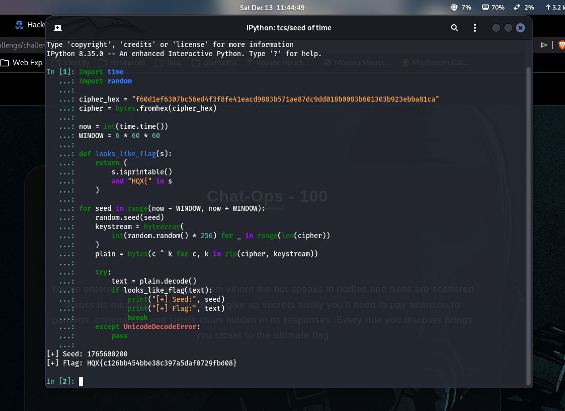
Task: Select the Hack browser tab behind terminal
Action: click(x=30, y=25)
